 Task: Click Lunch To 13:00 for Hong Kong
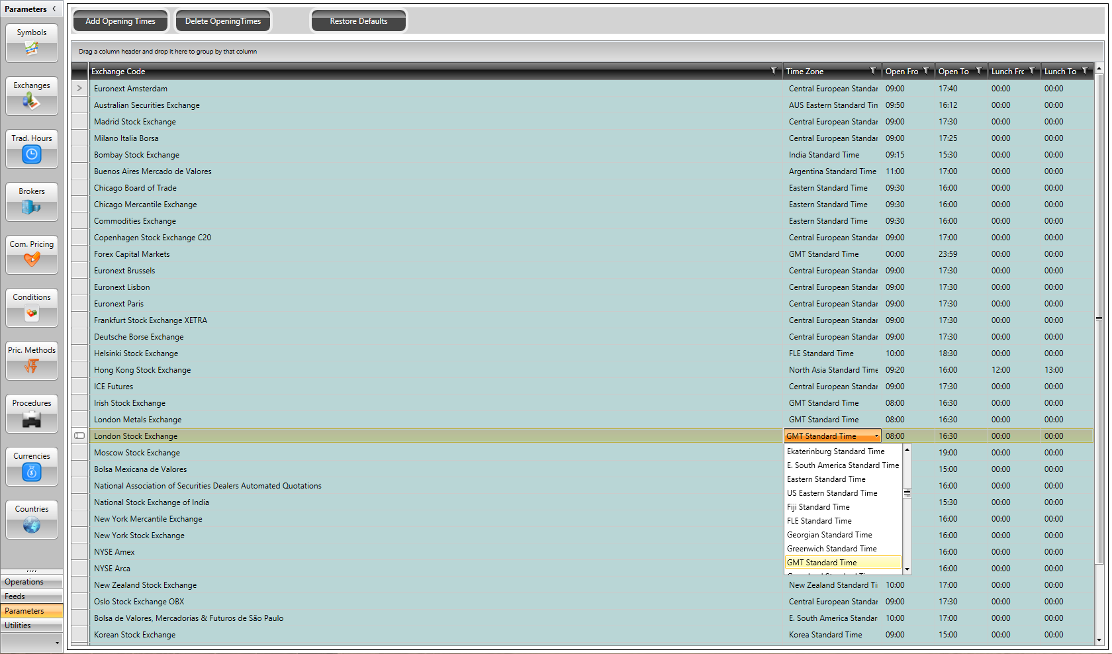tap(1067, 370)
